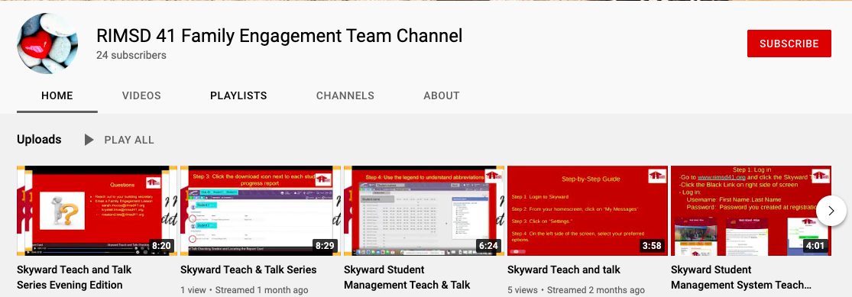852x297 pixels.
Task: Select the Channels tab
Action: [x=345, y=95]
